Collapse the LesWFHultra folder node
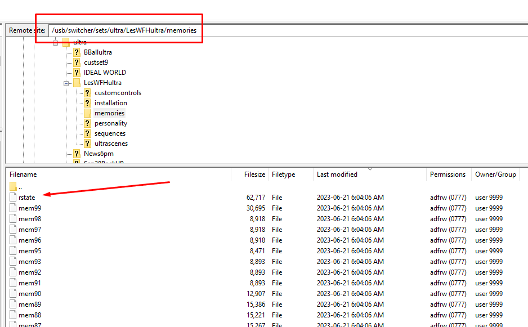Image resolution: width=528 pixels, height=327 pixels. (66, 83)
